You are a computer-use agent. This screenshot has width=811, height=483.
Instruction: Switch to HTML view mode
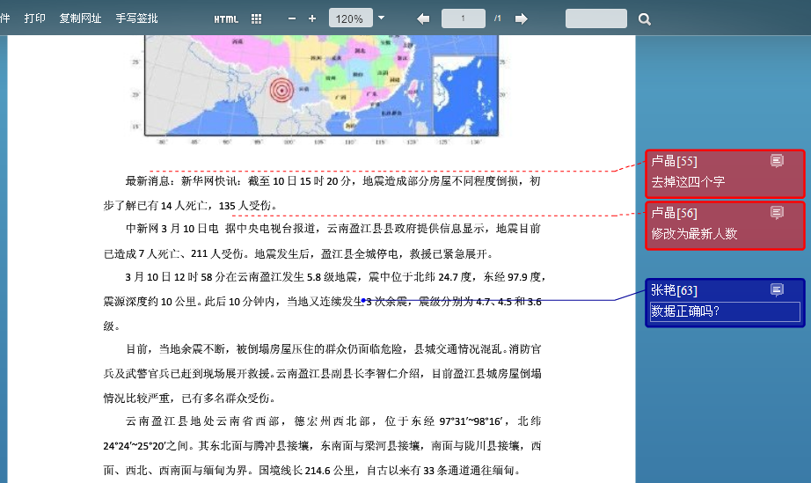click(x=226, y=18)
